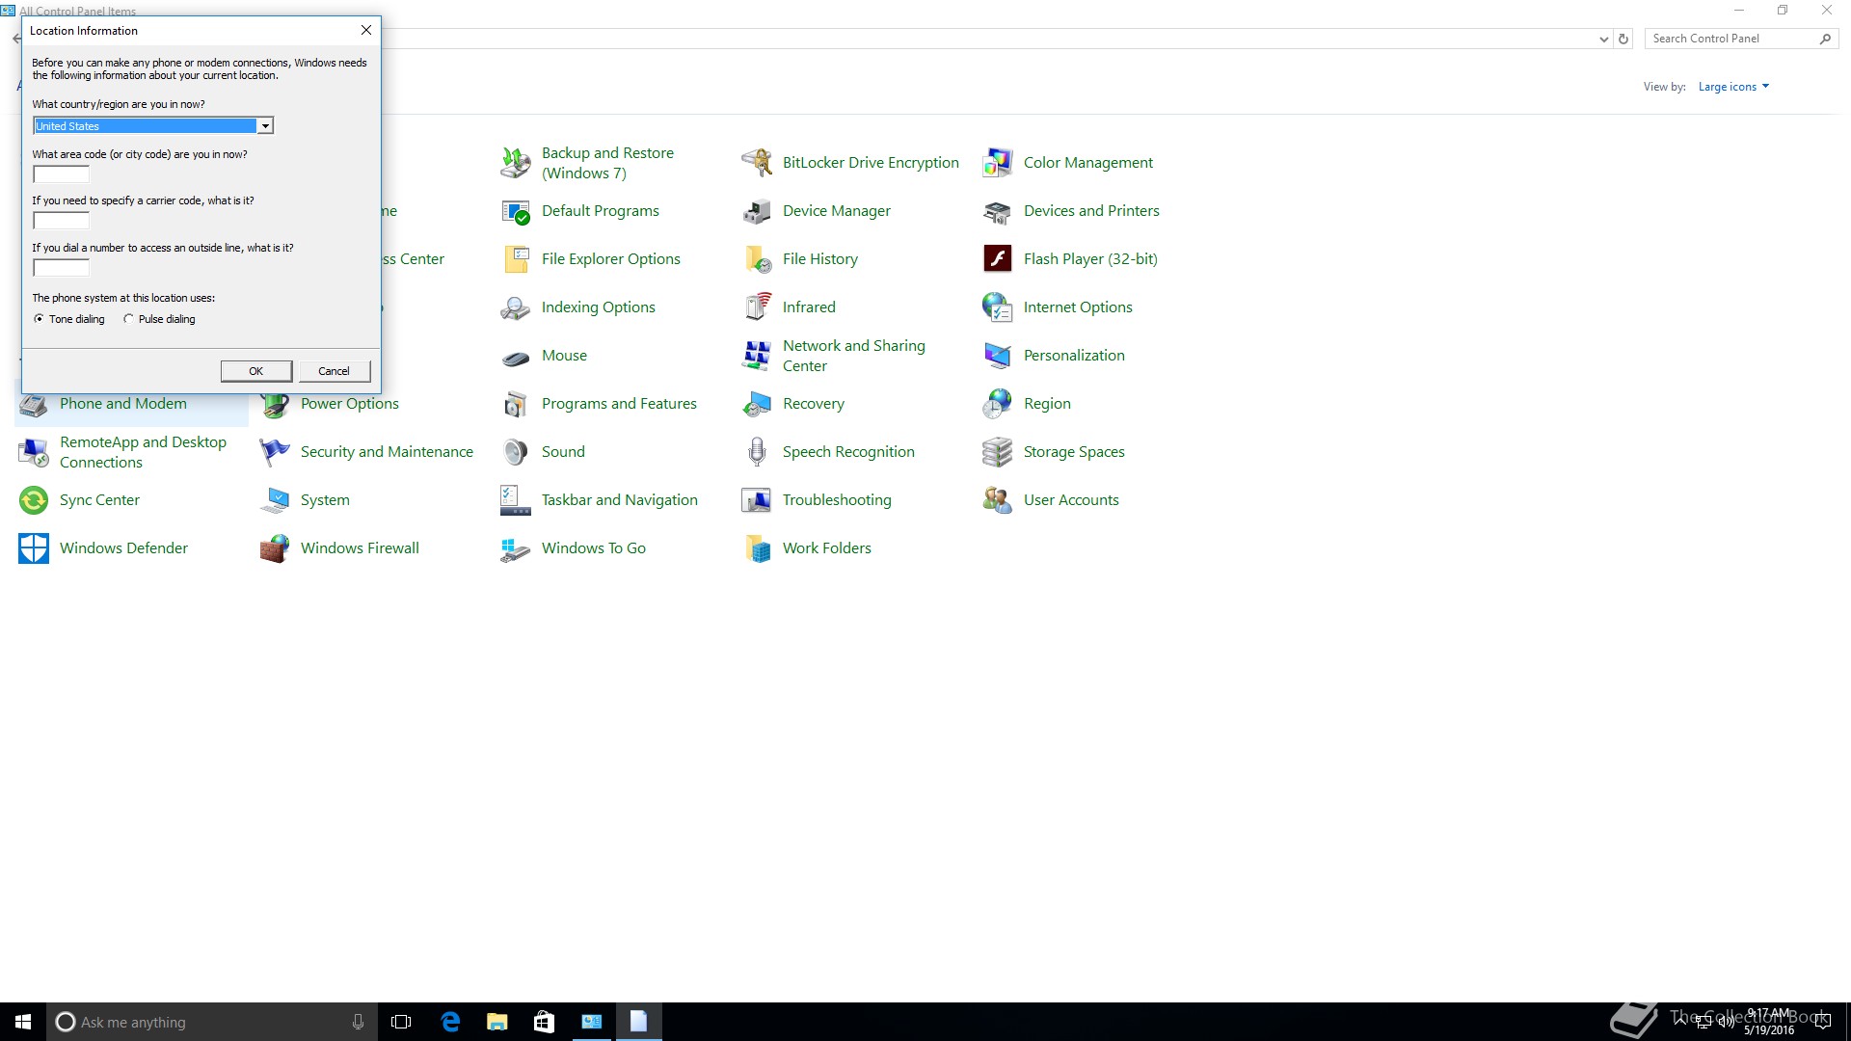Expand the country/region dropdown
1851x1041 pixels.
tap(264, 126)
